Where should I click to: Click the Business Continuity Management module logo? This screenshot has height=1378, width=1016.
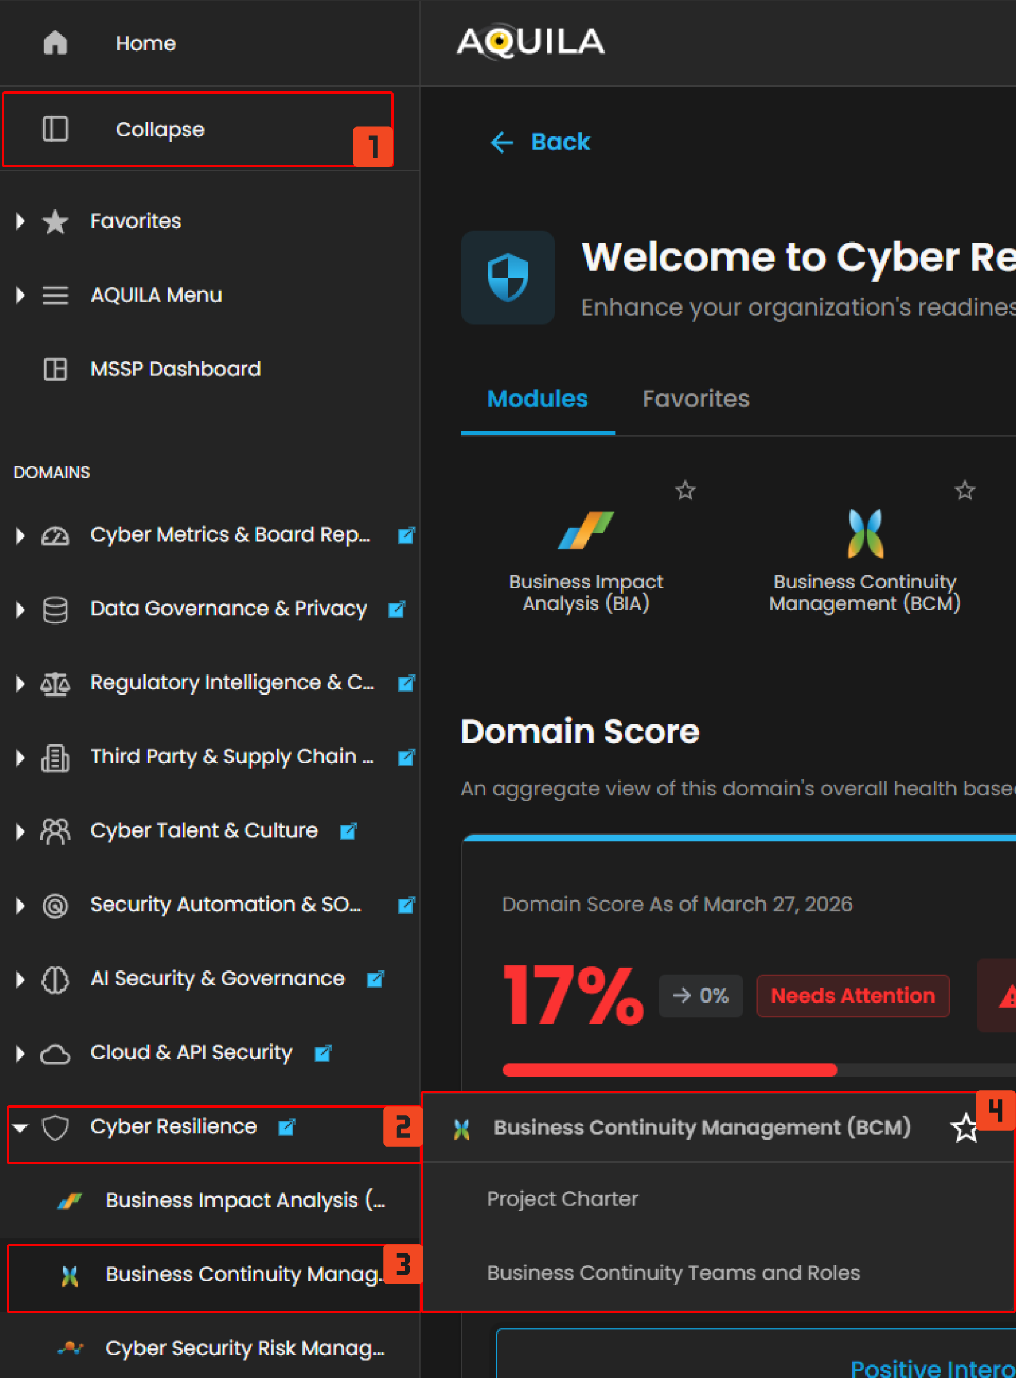(865, 533)
